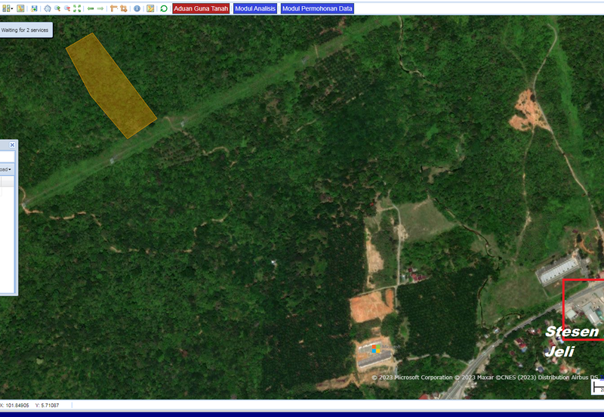Click the save/export map icon
This screenshot has width=604, height=417.
click(34, 8)
